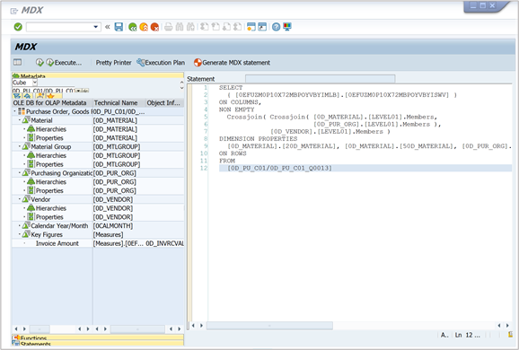This screenshot has width=519, height=350.
Task: Expand Hierarchies under Material
Action: click(24, 129)
